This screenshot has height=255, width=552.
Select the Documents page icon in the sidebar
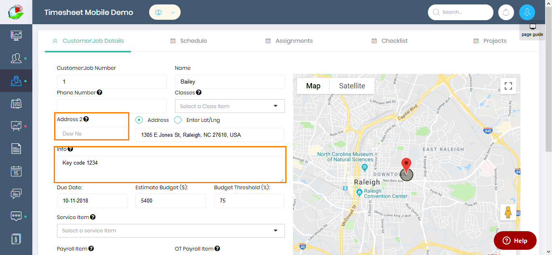pyautogui.click(x=16, y=148)
